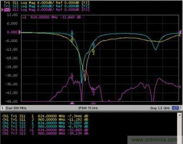The height and width of the screenshot is (144, 183).
Task: Click the C? calibration status indicator
Action: click(x=175, y=108)
